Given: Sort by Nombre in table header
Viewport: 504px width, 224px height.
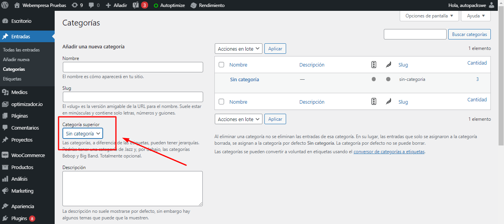Looking at the screenshot, I should [x=238, y=65].
